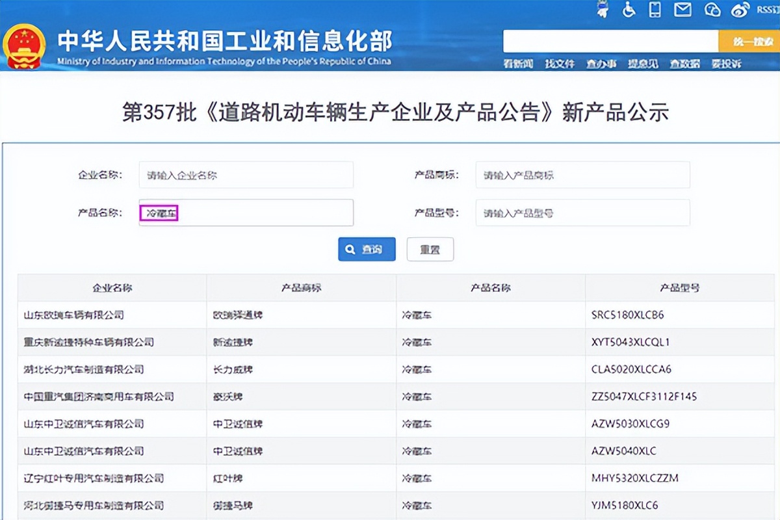780x520 pixels.
Task: Click the 重置 reset button
Action: pos(430,249)
